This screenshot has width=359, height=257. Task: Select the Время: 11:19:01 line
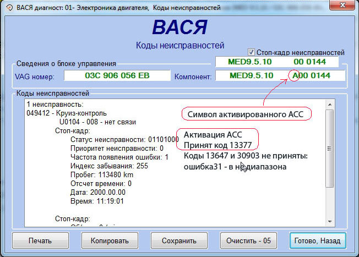tap(97, 201)
